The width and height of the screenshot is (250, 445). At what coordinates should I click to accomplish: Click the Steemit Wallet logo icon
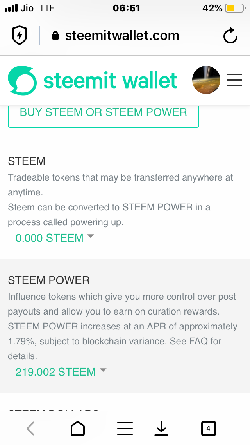click(22, 80)
